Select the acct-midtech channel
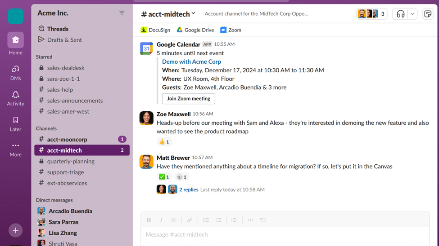This screenshot has height=246, width=439. [82, 150]
